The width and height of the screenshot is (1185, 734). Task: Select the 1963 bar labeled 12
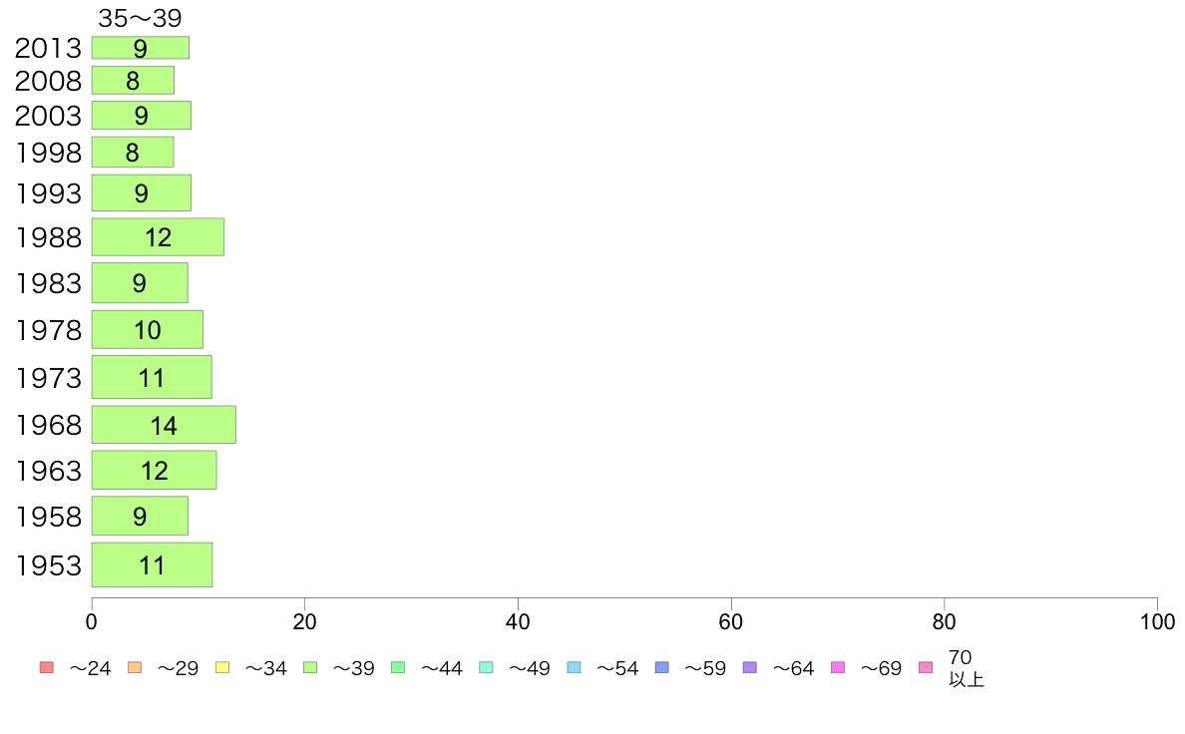155,470
